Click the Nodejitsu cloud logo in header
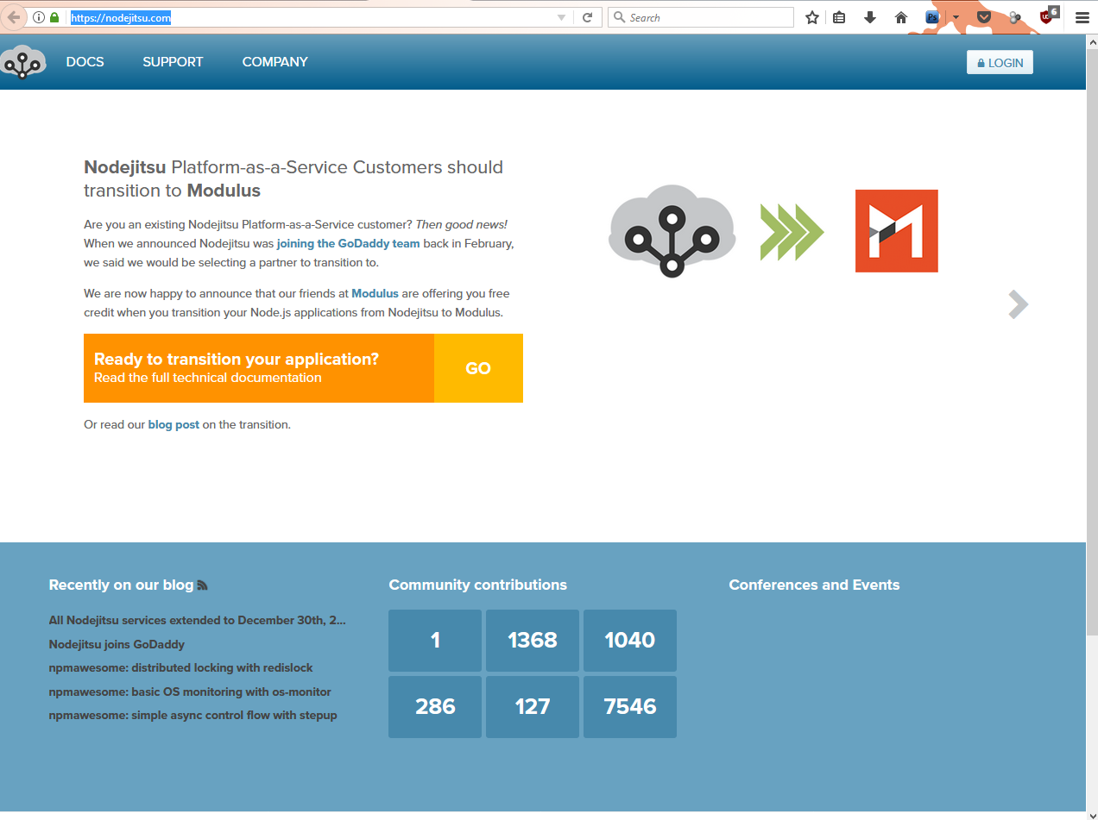Image resolution: width=1098 pixels, height=820 pixels. pos(23,62)
